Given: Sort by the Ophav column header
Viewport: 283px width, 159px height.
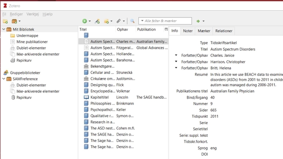Looking at the screenshot, I should [x=126, y=29].
